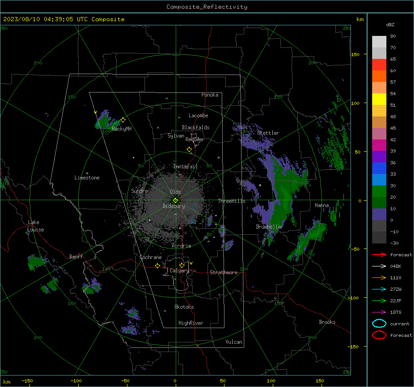This screenshot has width=414, height=387.
Task: Click the Okotoks label
Action: (184, 307)
